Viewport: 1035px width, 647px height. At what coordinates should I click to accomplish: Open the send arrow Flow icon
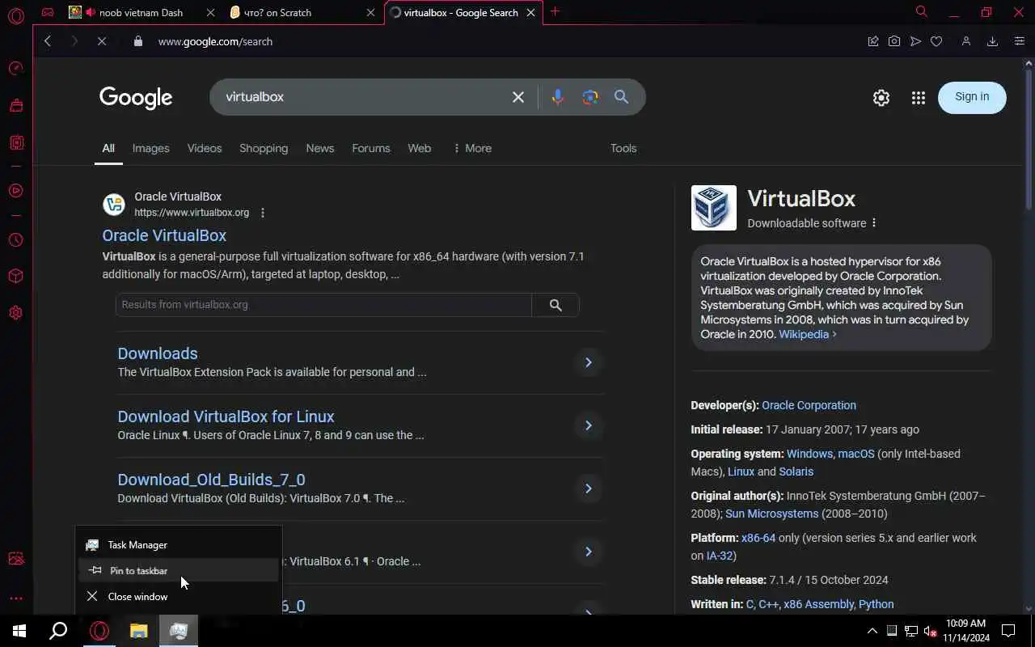point(915,41)
